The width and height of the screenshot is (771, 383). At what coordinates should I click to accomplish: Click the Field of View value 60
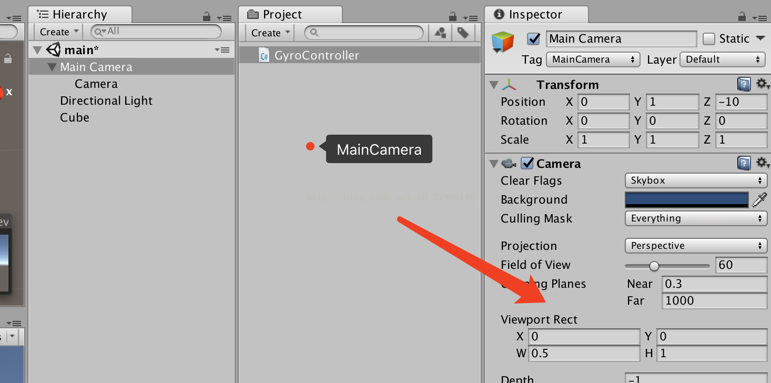click(742, 265)
